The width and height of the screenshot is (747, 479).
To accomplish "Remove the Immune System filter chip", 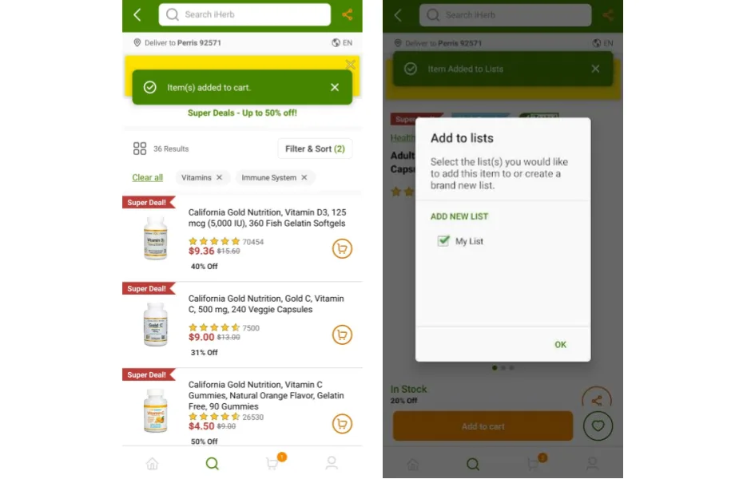I will pos(304,177).
